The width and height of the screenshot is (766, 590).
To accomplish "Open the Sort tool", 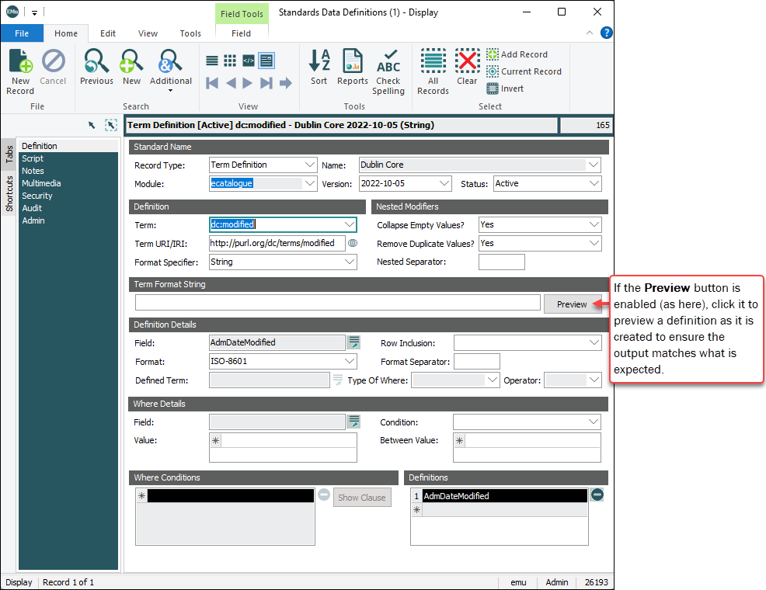I will (x=319, y=67).
